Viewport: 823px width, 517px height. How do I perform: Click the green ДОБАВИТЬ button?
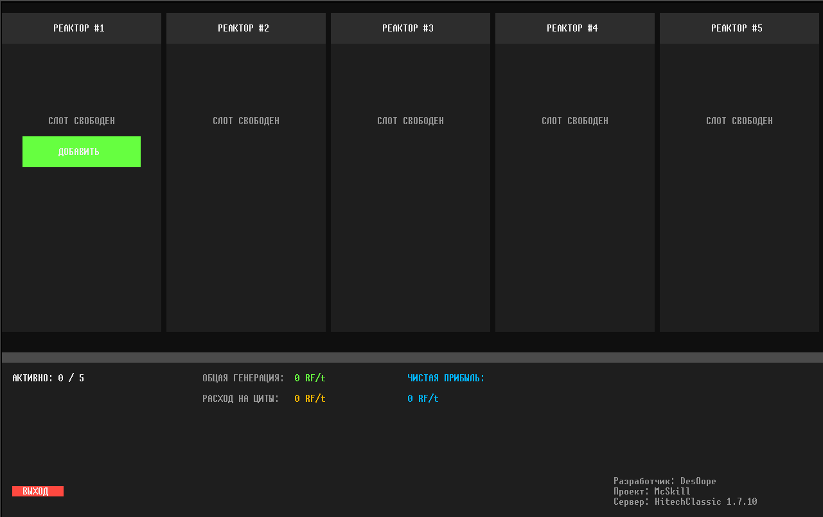point(82,152)
